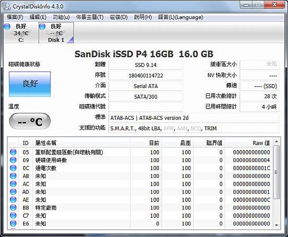Image resolution: width=288 pixels, height=237 pixels.
Task: Click raw value 000000000001 in AD row
Action: [x=252, y=192]
